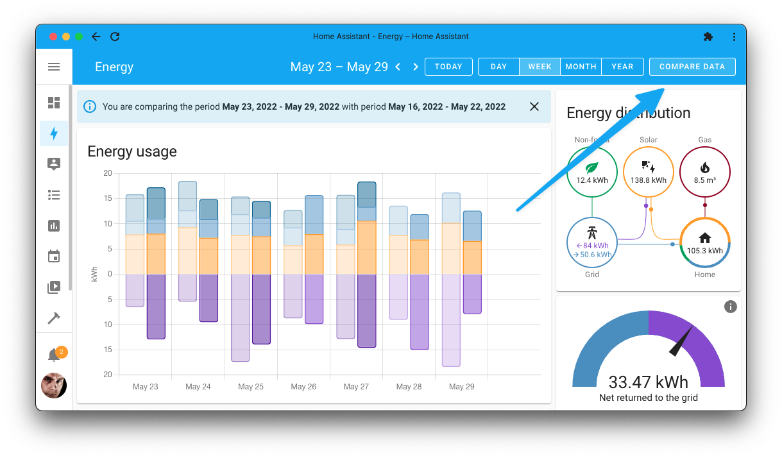Go to next week with right chevron
Screen dimensions: 782x458
tap(415, 66)
